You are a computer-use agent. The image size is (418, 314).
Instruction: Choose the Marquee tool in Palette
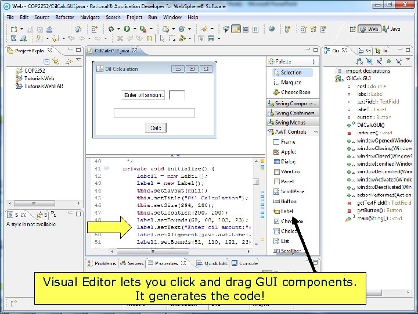pos(287,83)
